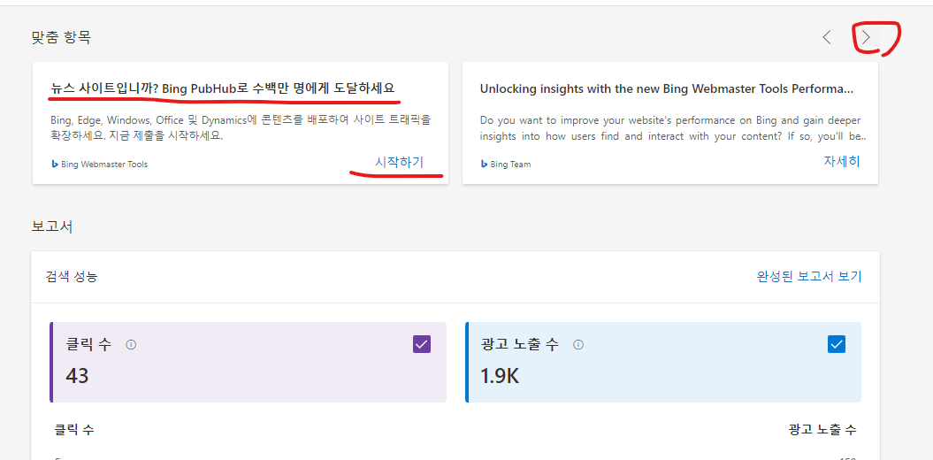Open 완성된 보고서 보기 link

[x=809, y=276]
